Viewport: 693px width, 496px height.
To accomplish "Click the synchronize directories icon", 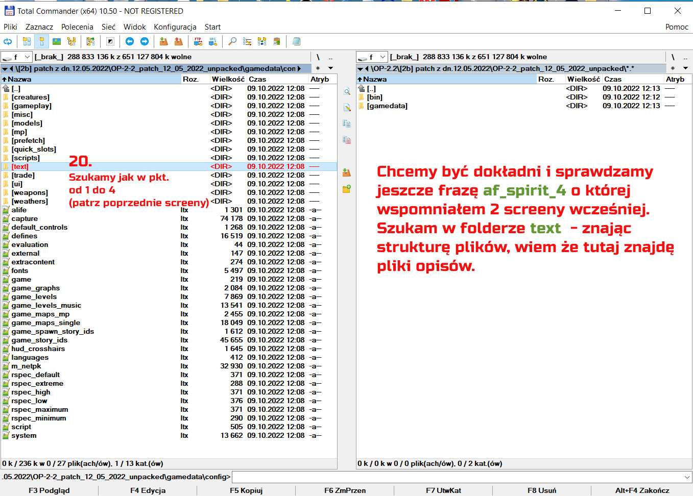I will [x=262, y=41].
